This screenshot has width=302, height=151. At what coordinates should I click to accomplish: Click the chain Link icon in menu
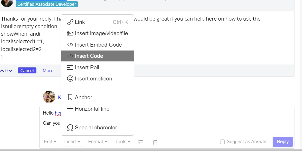click(70, 22)
